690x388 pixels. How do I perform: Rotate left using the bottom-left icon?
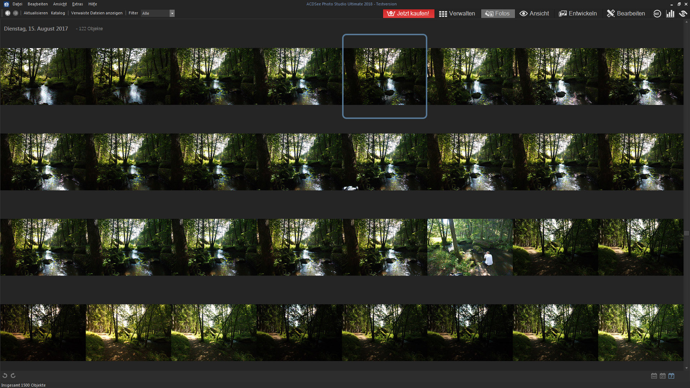click(5, 376)
